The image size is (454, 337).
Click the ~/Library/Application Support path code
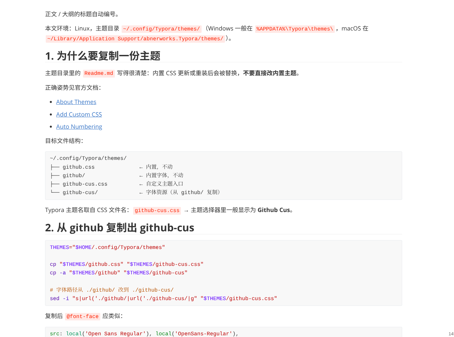pos(135,39)
